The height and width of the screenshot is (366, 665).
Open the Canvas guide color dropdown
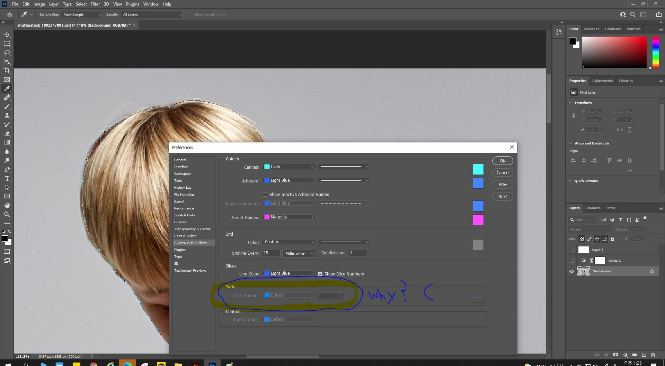click(289, 167)
